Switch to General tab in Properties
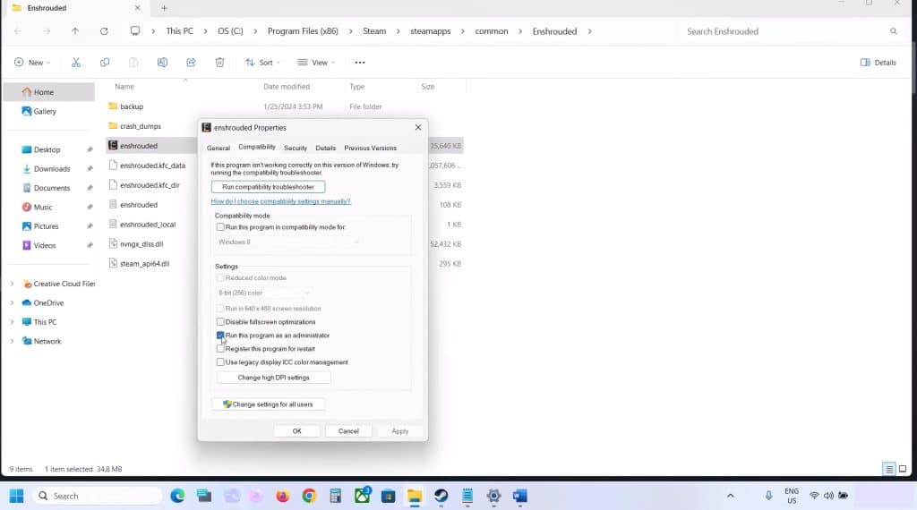The height and width of the screenshot is (510, 917). [x=219, y=148]
